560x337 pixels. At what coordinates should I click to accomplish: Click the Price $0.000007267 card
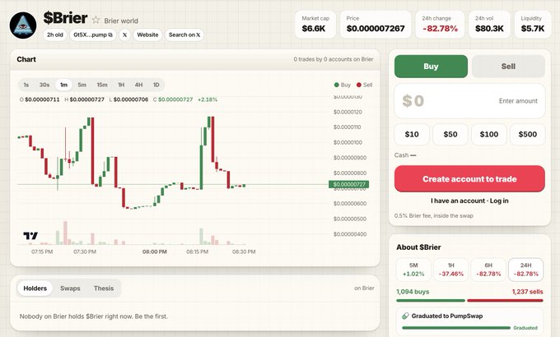point(376,25)
